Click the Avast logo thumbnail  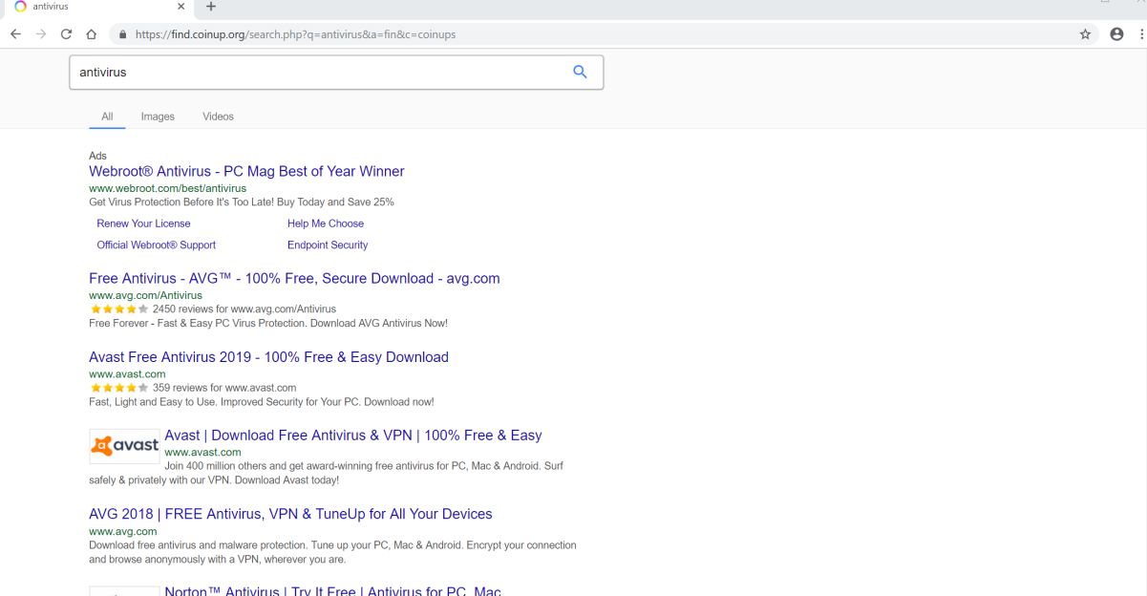(124, 446)
